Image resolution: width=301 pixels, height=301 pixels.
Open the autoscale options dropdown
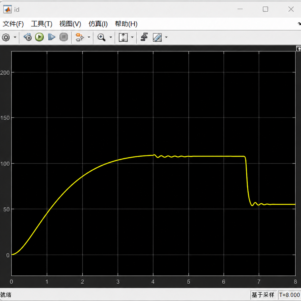[x=132, y=37]
